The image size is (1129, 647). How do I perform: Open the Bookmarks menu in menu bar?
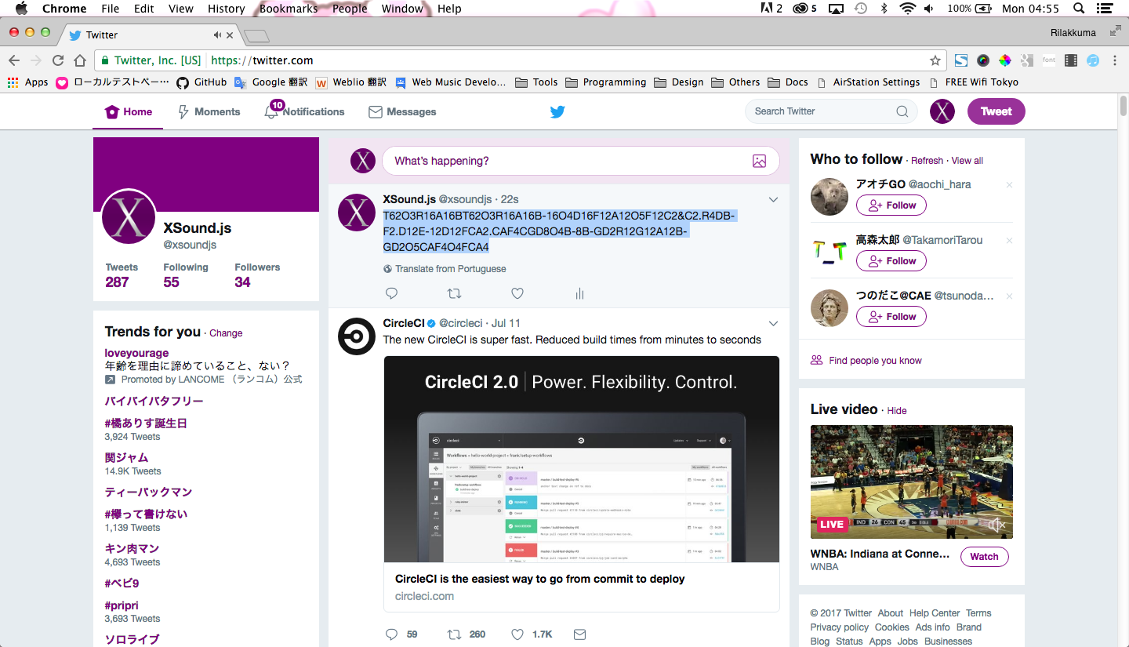click(289, 9)
